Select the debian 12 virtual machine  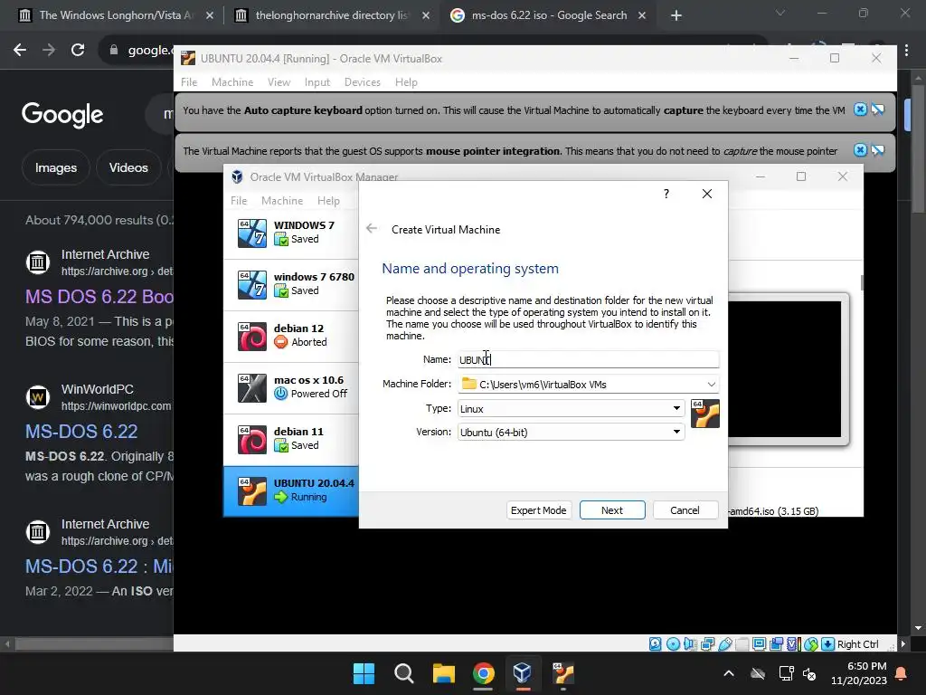click(291, 335)
